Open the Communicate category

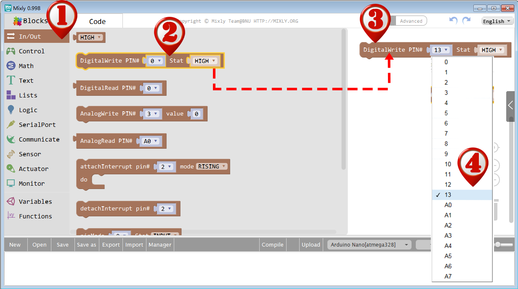tap(37, 139)
